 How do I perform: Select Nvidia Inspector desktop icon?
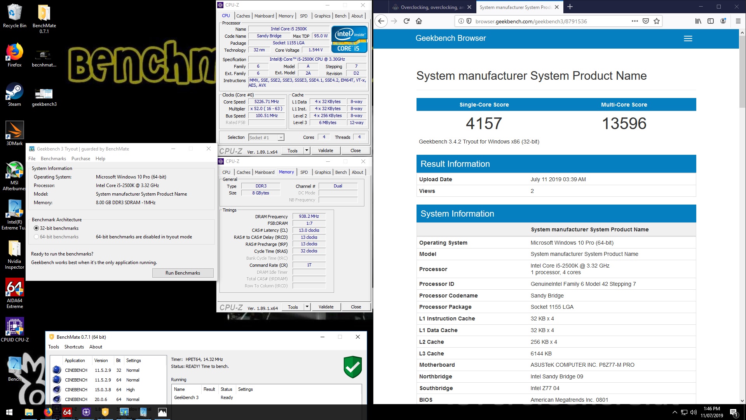[14, 255]
